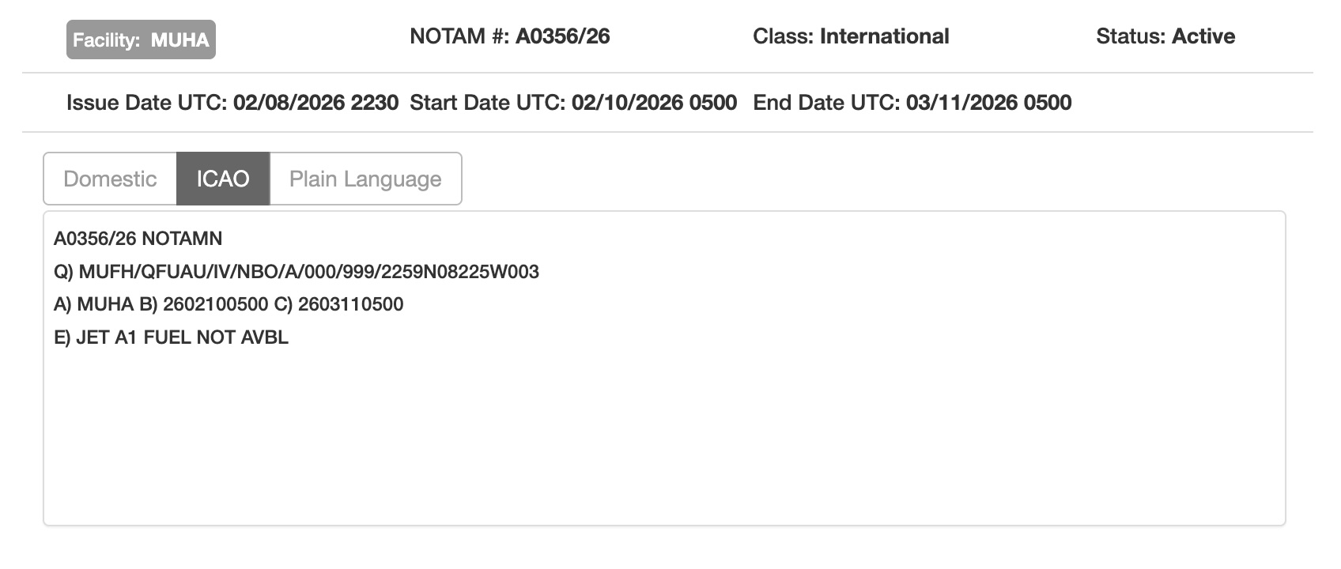Switch to the Domestic tab

point(110,179)
